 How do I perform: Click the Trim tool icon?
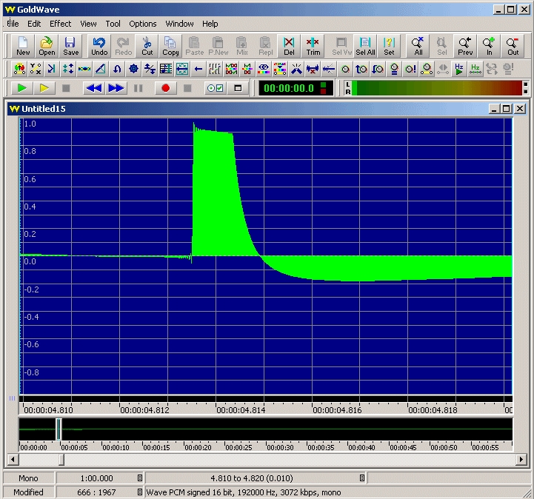pyautogui.click(x=313, y=46)
